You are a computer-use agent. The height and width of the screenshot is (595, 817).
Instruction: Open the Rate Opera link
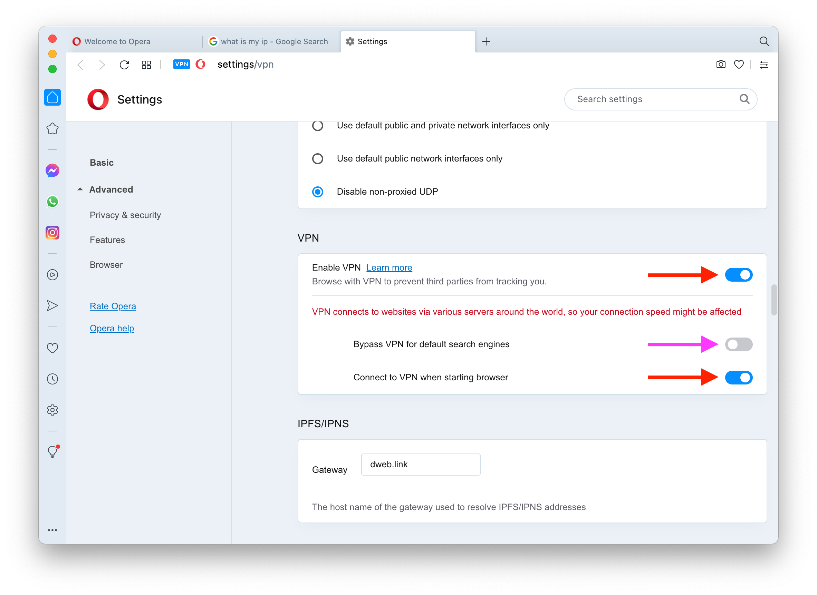(x=113, y=306)
